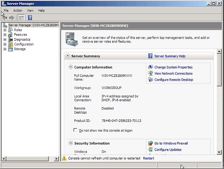Open Configure Updates link
Viewport: 224px width, 169px height.
pos(168,150)
